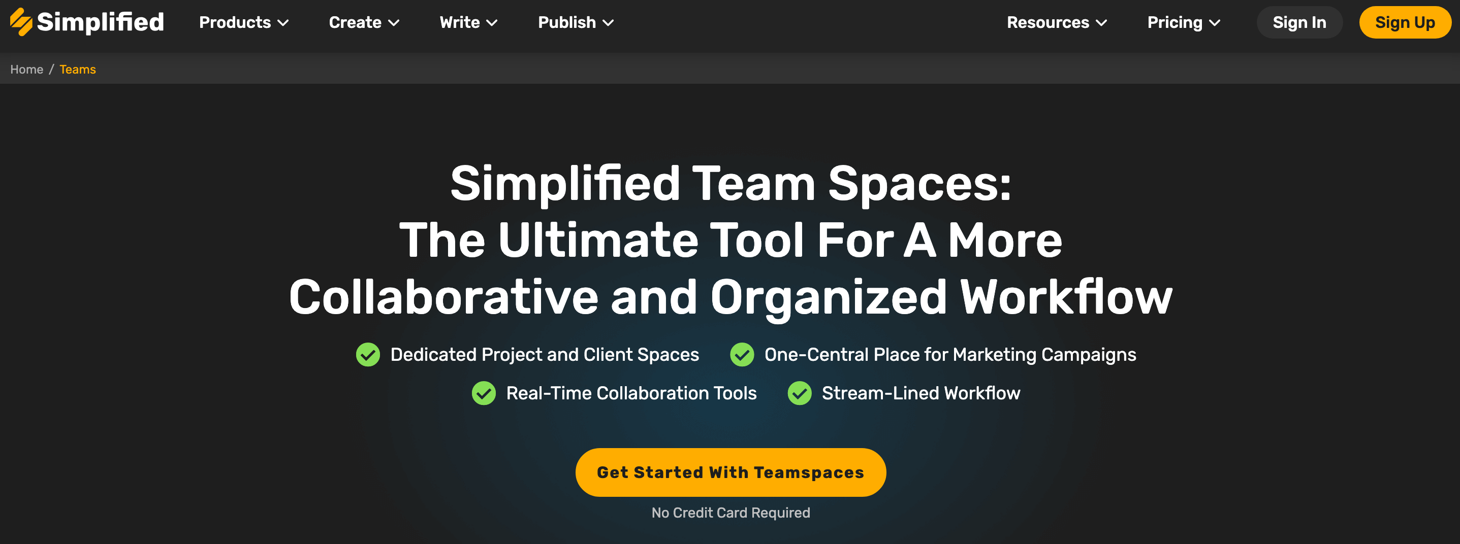1460x544 pixels.
Task: Click Get Started With Teamspaces button
Action: tap(731, 472)
